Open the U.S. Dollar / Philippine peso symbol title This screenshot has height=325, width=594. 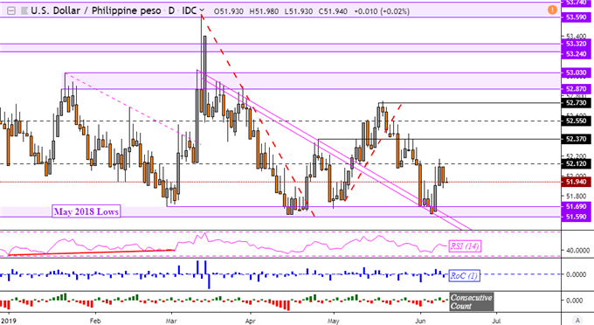[96, 10]
